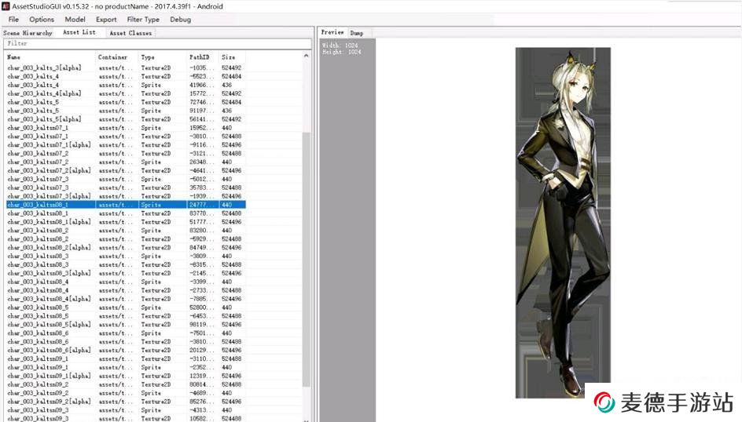Select the Sprite row with PathID 15952

(126, 128)
